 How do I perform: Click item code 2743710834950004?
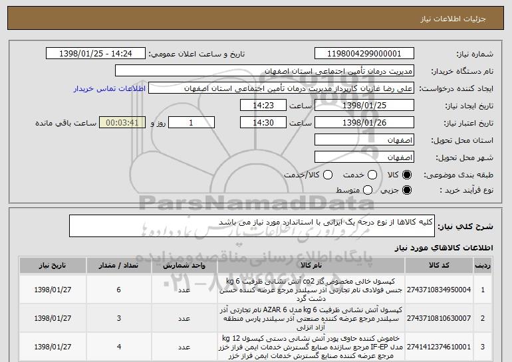click(x=439, y=290)
